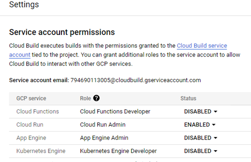The height and width of the screenshot is (162, 251).
Task: Open Cloud Run ENABLED status dropdown
Action: pyautogui.click(x=200, y=124)
